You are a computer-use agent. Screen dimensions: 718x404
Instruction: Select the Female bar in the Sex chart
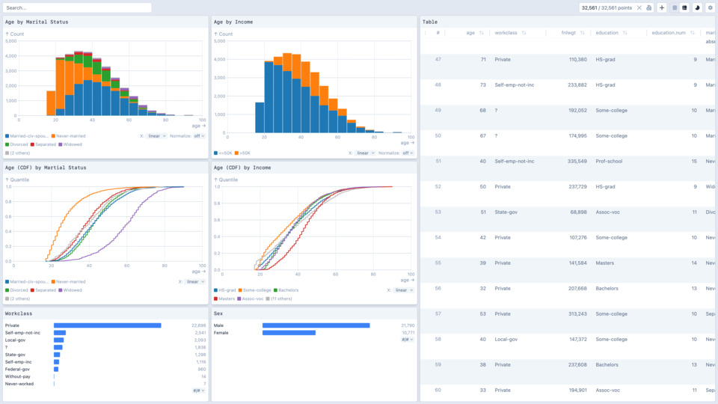289,332
